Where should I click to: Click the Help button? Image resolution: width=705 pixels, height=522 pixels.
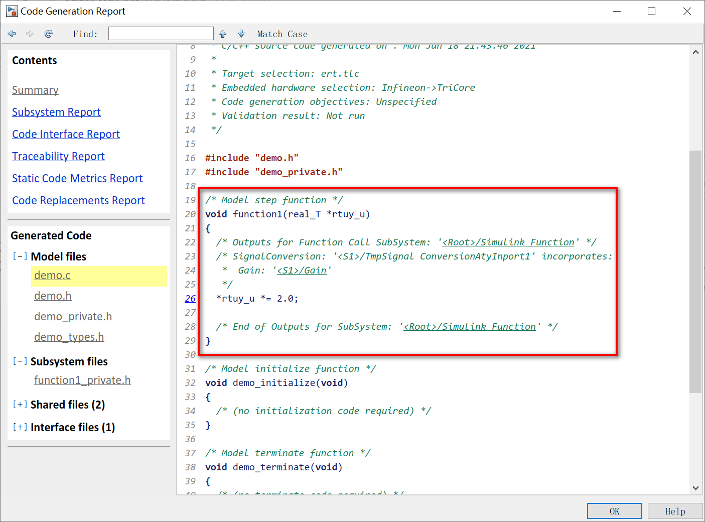click(x=675, y=511)
